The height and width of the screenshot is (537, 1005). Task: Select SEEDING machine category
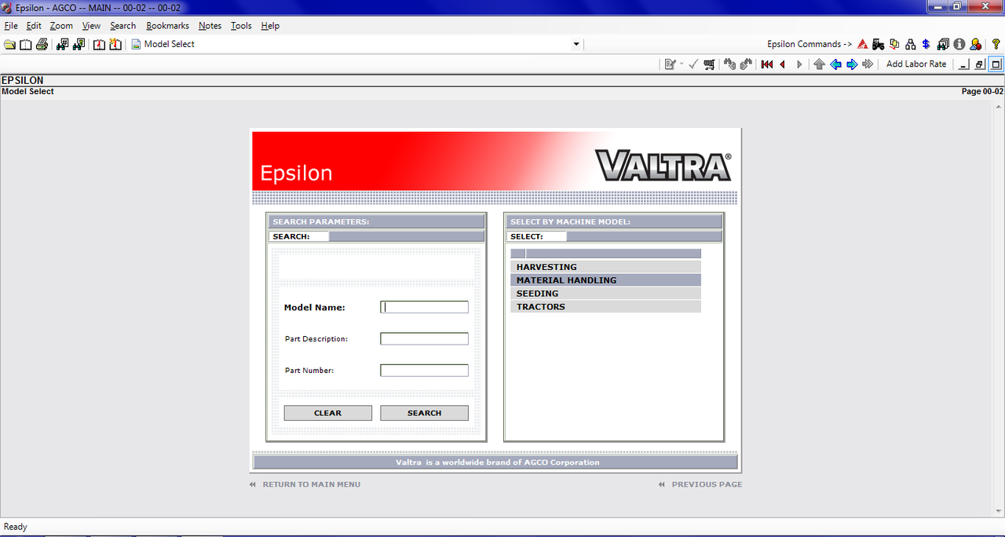pyautogui.click(x=605, y=294)
